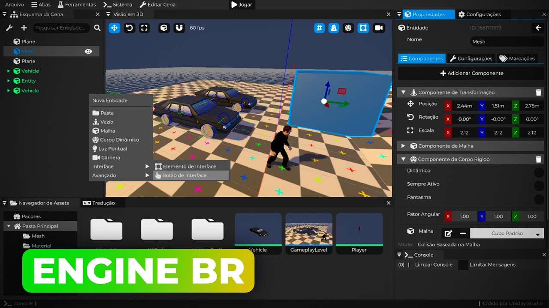The width and height of the screenshot is (549, 308).
Task: Expand the first Vehicle tree entity
Action: [x=8, y=71]
